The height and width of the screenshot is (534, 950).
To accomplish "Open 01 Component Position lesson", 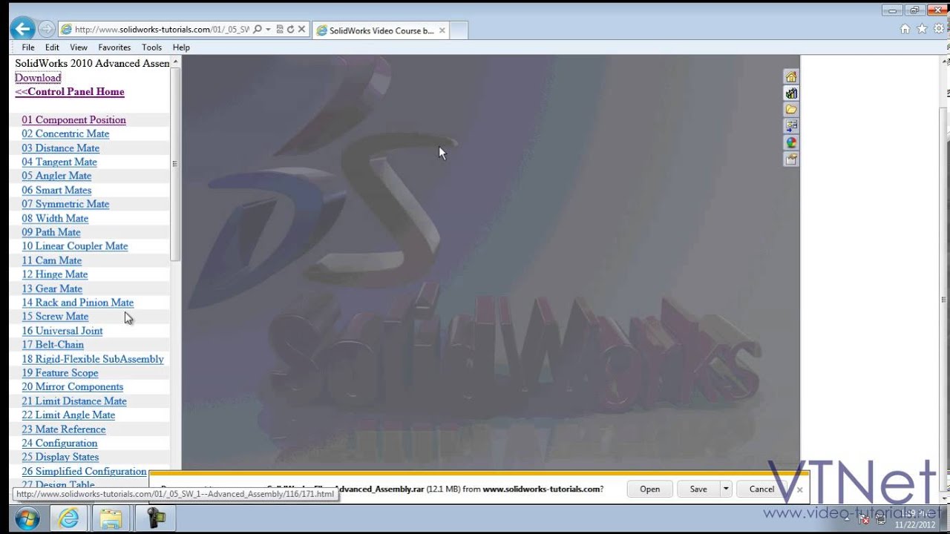I will coord(73,119).
